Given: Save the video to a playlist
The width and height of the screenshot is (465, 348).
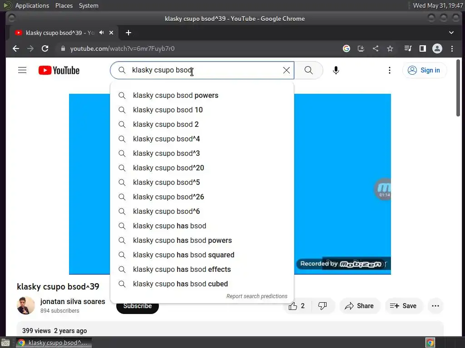Looking at the screenshot, I should [403, 306].
